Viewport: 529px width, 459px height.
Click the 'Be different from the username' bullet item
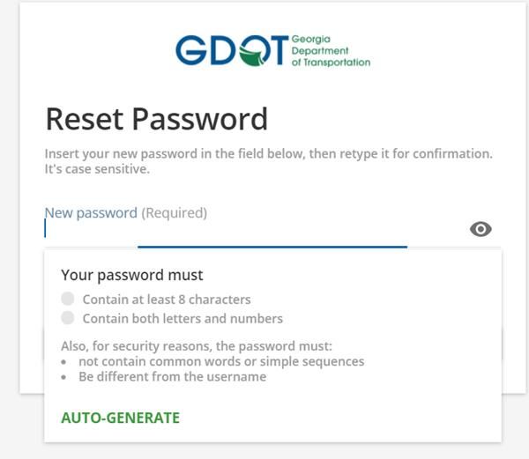coord(173,376)
